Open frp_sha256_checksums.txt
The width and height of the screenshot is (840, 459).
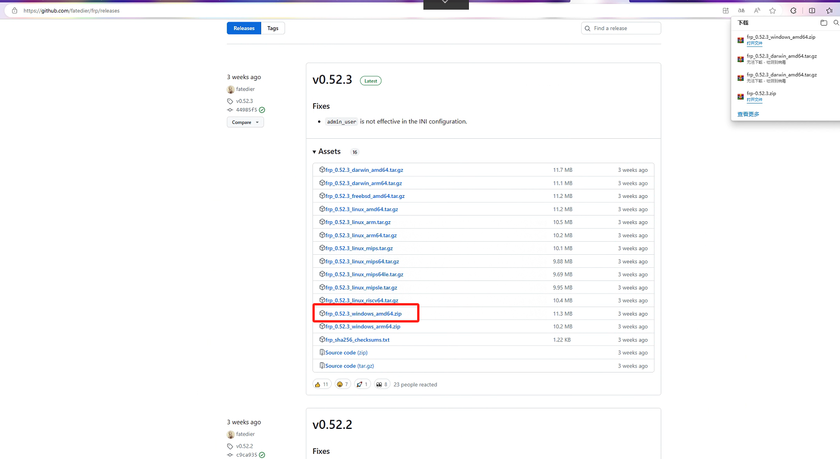[357, 340]
